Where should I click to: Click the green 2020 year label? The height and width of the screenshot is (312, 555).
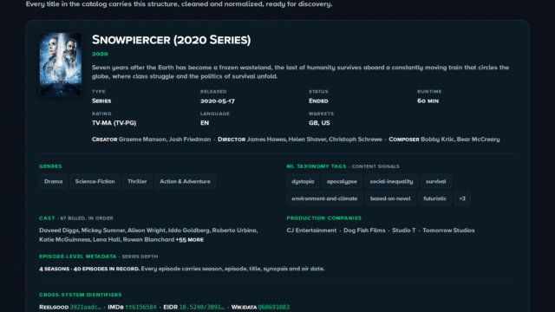click(x=101, y=54)
